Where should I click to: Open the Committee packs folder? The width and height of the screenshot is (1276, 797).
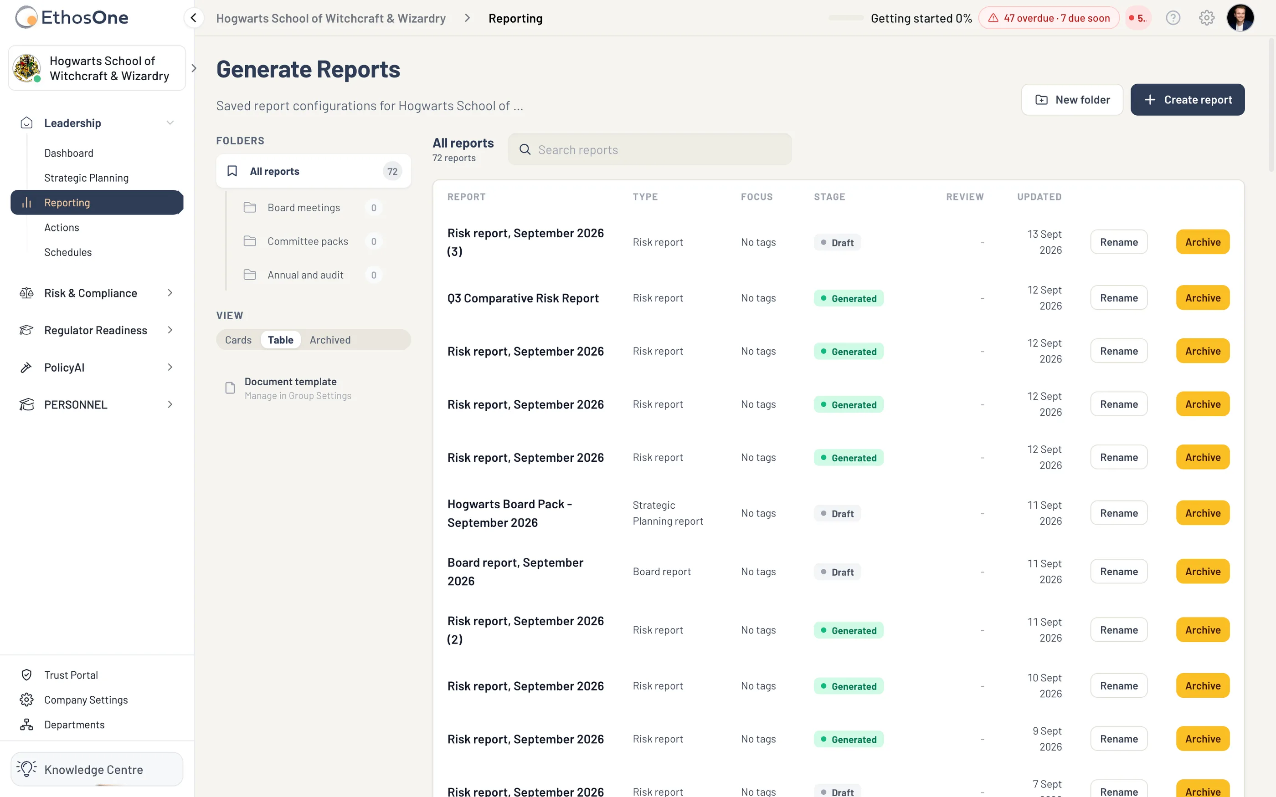313,241
